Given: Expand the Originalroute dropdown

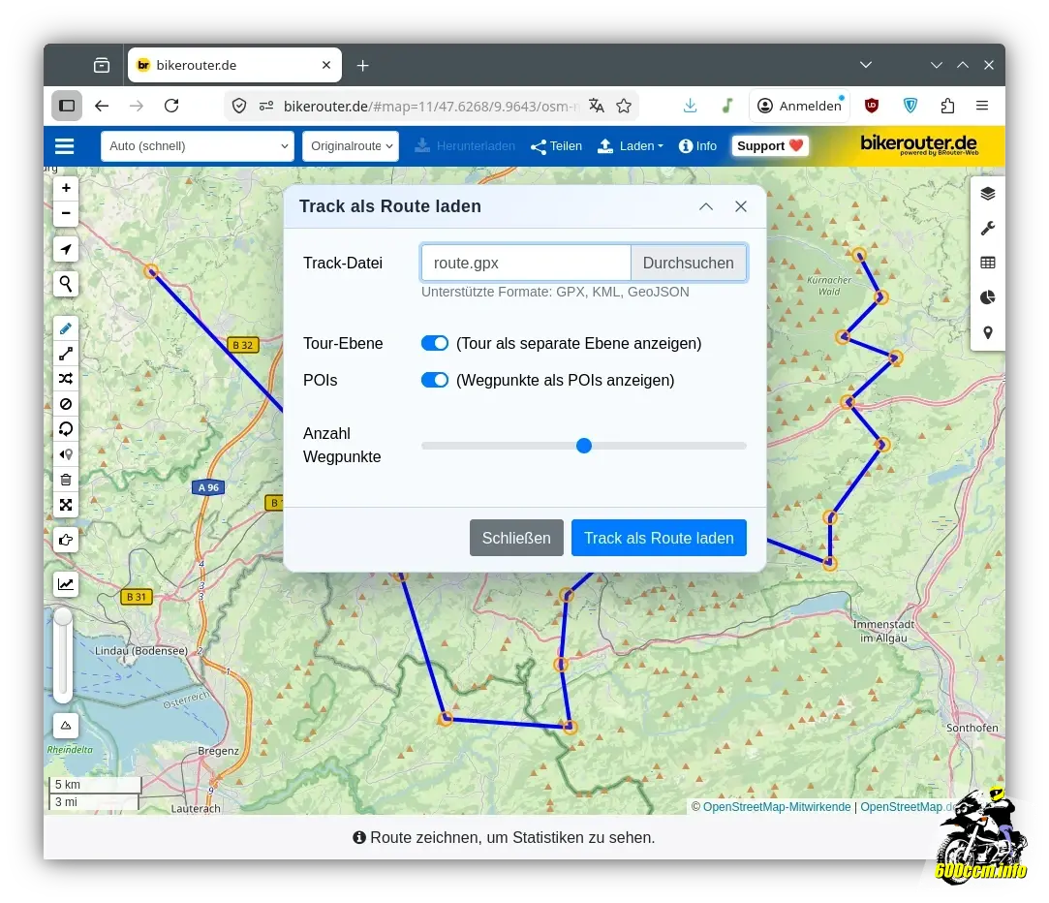Looking at the screenshot, I should click(x=351, y=146).
